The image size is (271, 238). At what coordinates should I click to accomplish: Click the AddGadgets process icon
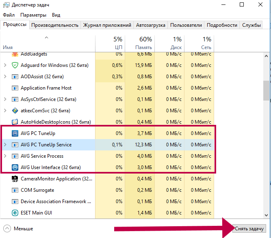pyautogui.click(x=15, y=54)
